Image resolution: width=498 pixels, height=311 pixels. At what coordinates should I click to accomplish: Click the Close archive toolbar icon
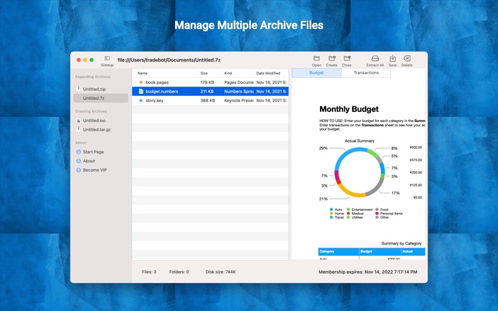click(x=347, y=58)
